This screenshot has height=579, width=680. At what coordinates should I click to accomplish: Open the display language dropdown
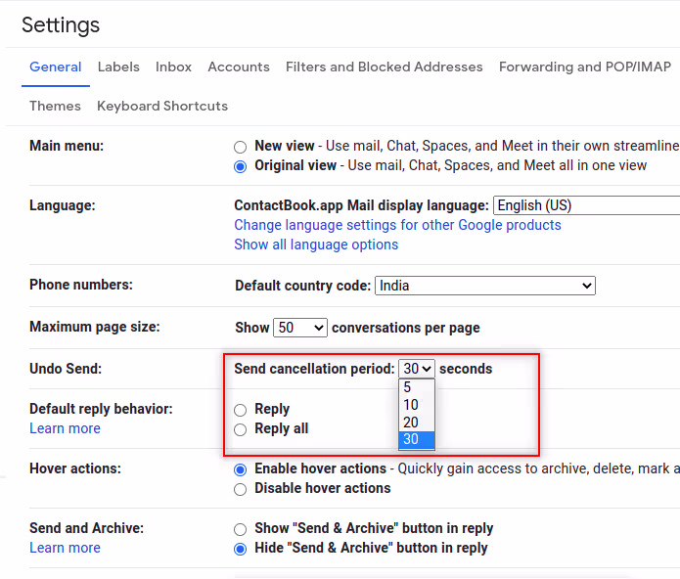(587, 205)
